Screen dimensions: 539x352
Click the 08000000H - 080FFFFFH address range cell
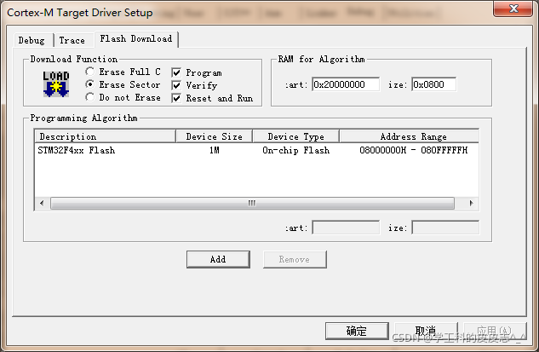(x=414, y=150)
